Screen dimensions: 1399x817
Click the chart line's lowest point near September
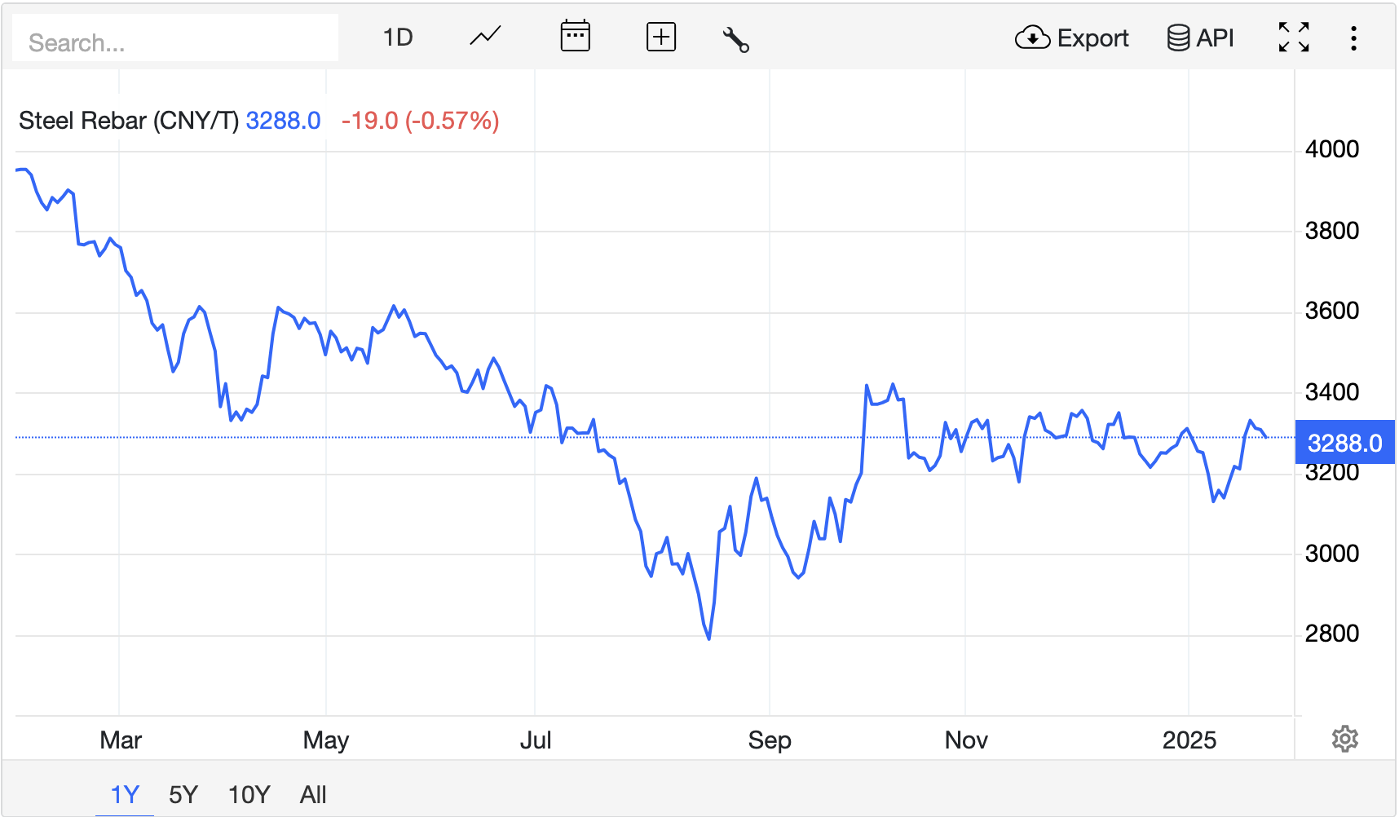coord(709,638)
